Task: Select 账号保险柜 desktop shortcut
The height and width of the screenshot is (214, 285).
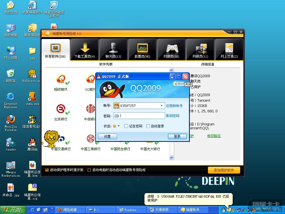Action: pyautogui.click(x=32, y=30)
